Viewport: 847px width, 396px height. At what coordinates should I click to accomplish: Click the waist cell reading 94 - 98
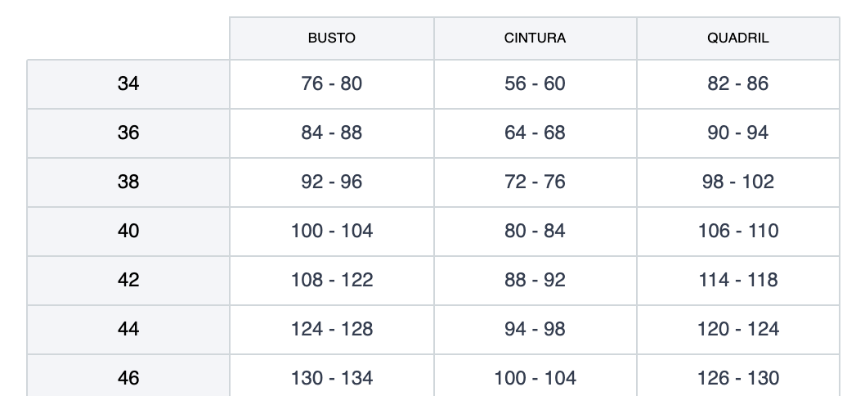[x=535, y=329]
